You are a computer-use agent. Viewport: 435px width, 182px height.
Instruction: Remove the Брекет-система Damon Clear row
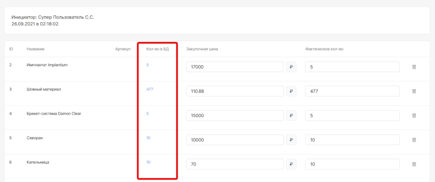[x=414, y=116]
